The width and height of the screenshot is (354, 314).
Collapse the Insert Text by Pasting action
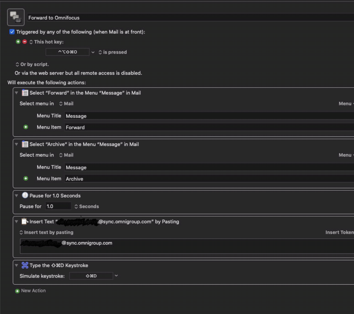17,222
